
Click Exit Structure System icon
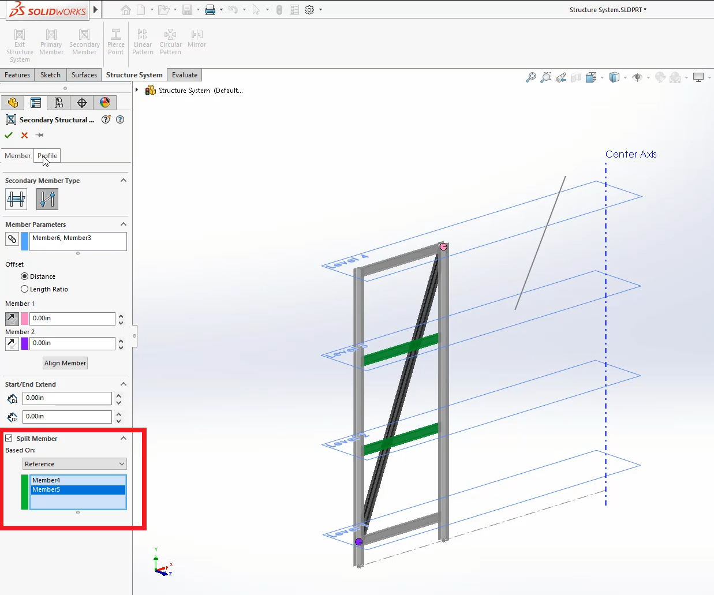[x=20, y=36]
